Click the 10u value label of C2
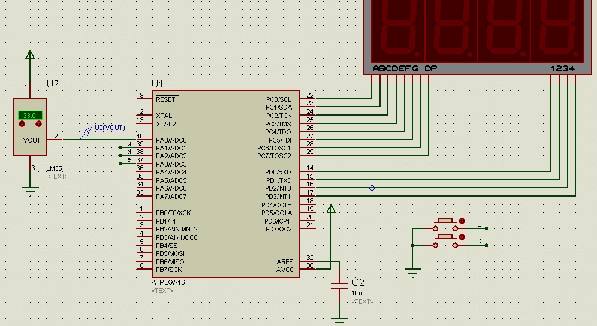Screen dimensions: 597x326 point(357,293)
